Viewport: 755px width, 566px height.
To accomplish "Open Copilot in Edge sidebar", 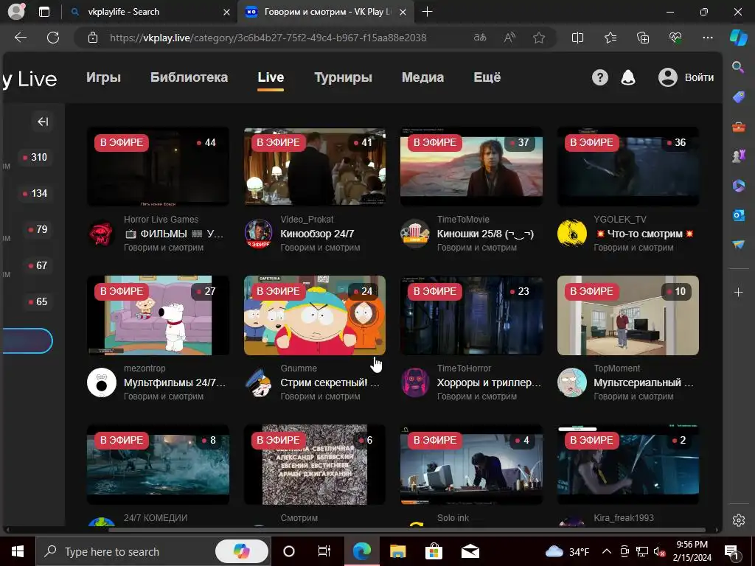I will [738, 38].
